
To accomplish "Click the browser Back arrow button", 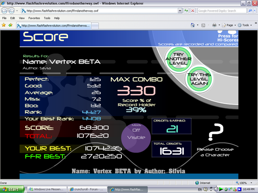I will (6, 11).
